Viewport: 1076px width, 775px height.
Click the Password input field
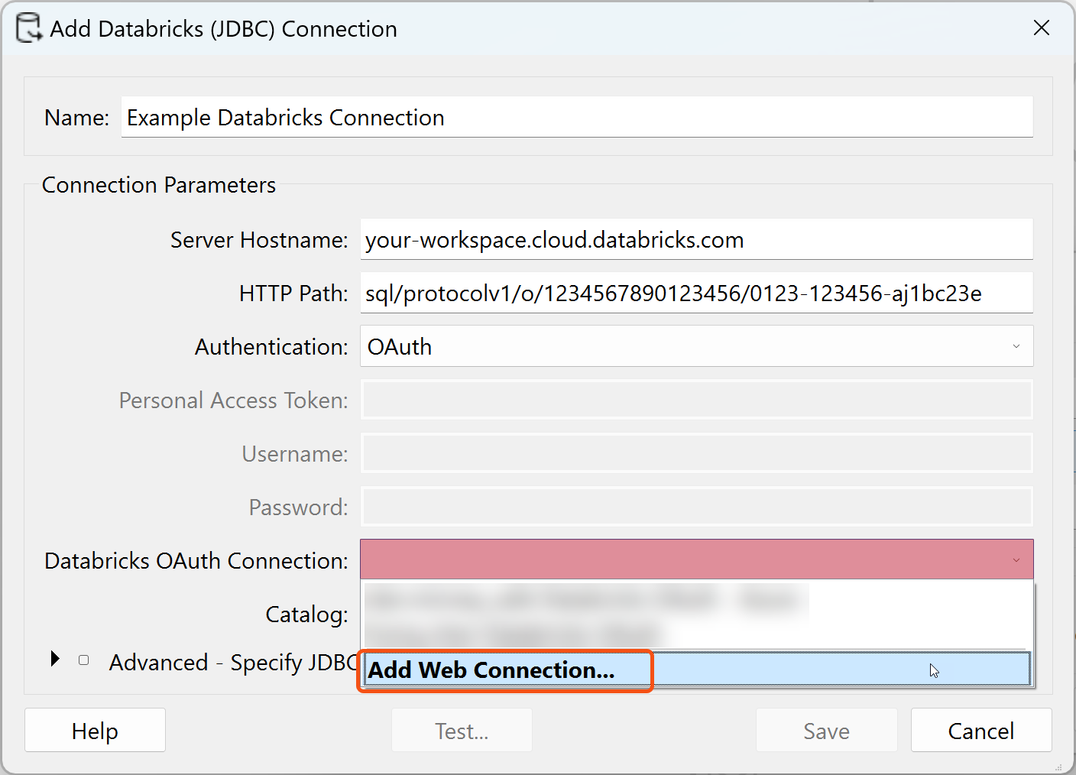tap(696, 507)
